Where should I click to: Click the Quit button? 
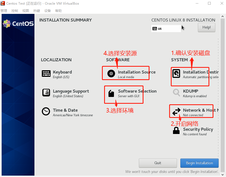coord(158,163)
